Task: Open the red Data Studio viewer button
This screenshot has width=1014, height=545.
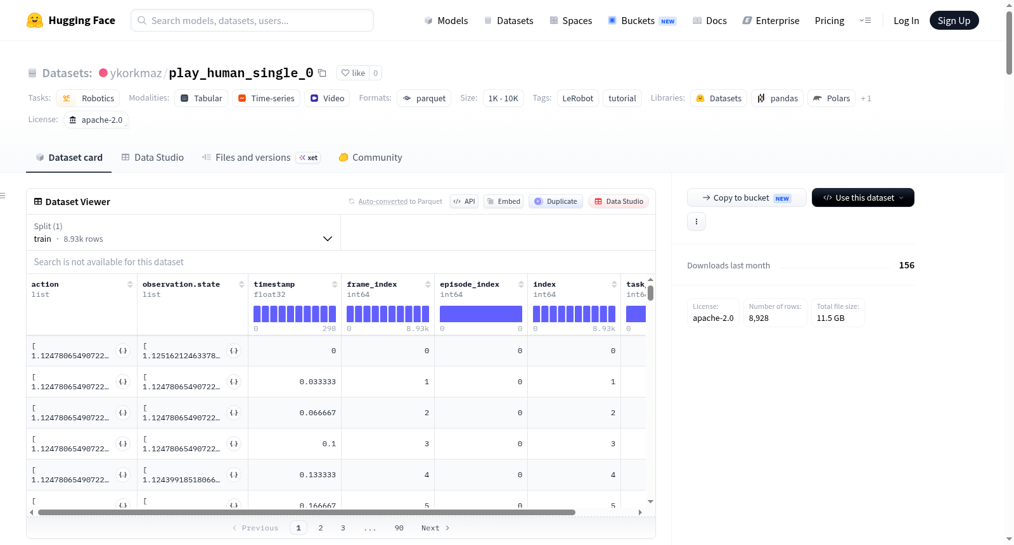Action: pos(619,201)
